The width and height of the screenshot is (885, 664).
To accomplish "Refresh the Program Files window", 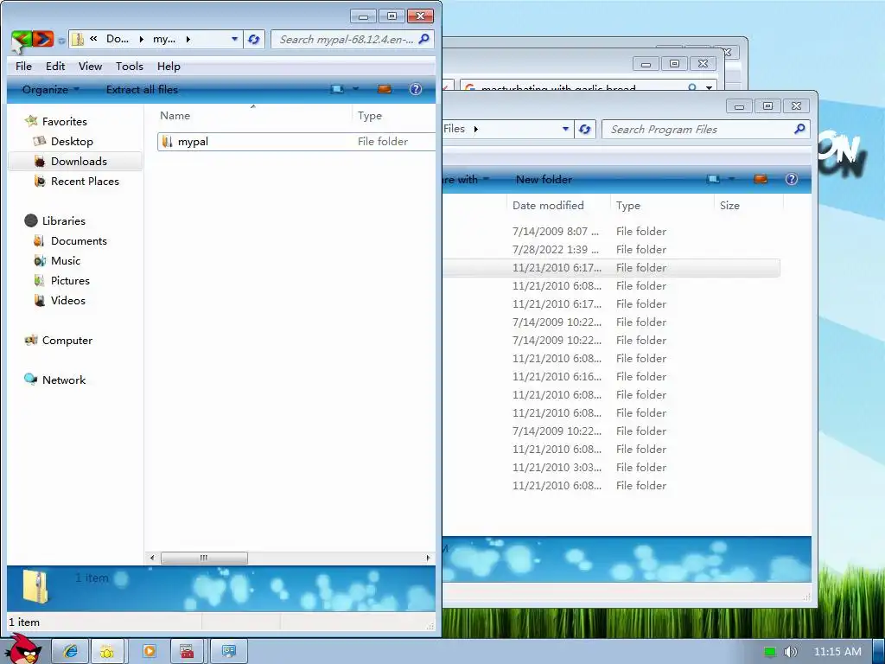I will click(x=585, y=129).
